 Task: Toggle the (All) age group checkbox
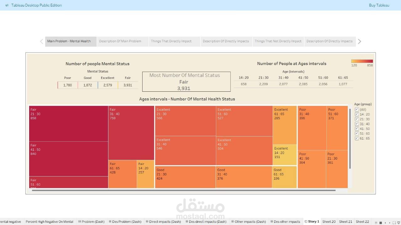pyautogui.click(x=357, y=110)
